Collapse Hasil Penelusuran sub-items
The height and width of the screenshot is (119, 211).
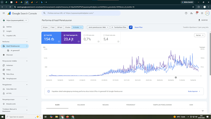click(27, 46)
